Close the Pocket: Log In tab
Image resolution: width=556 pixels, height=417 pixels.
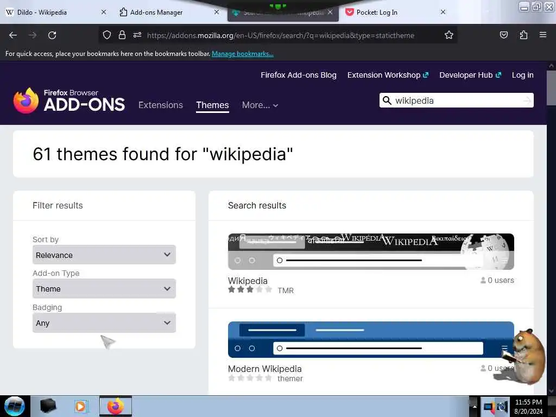tap(443, 12)
